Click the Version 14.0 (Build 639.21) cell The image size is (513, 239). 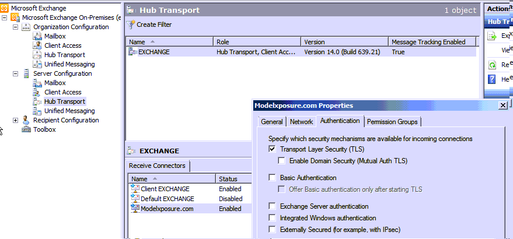[342, 52]
